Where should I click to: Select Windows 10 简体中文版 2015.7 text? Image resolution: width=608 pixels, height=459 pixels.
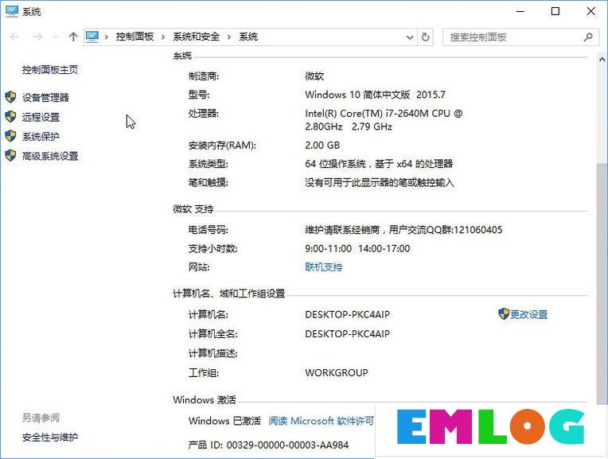click(376, 95)
